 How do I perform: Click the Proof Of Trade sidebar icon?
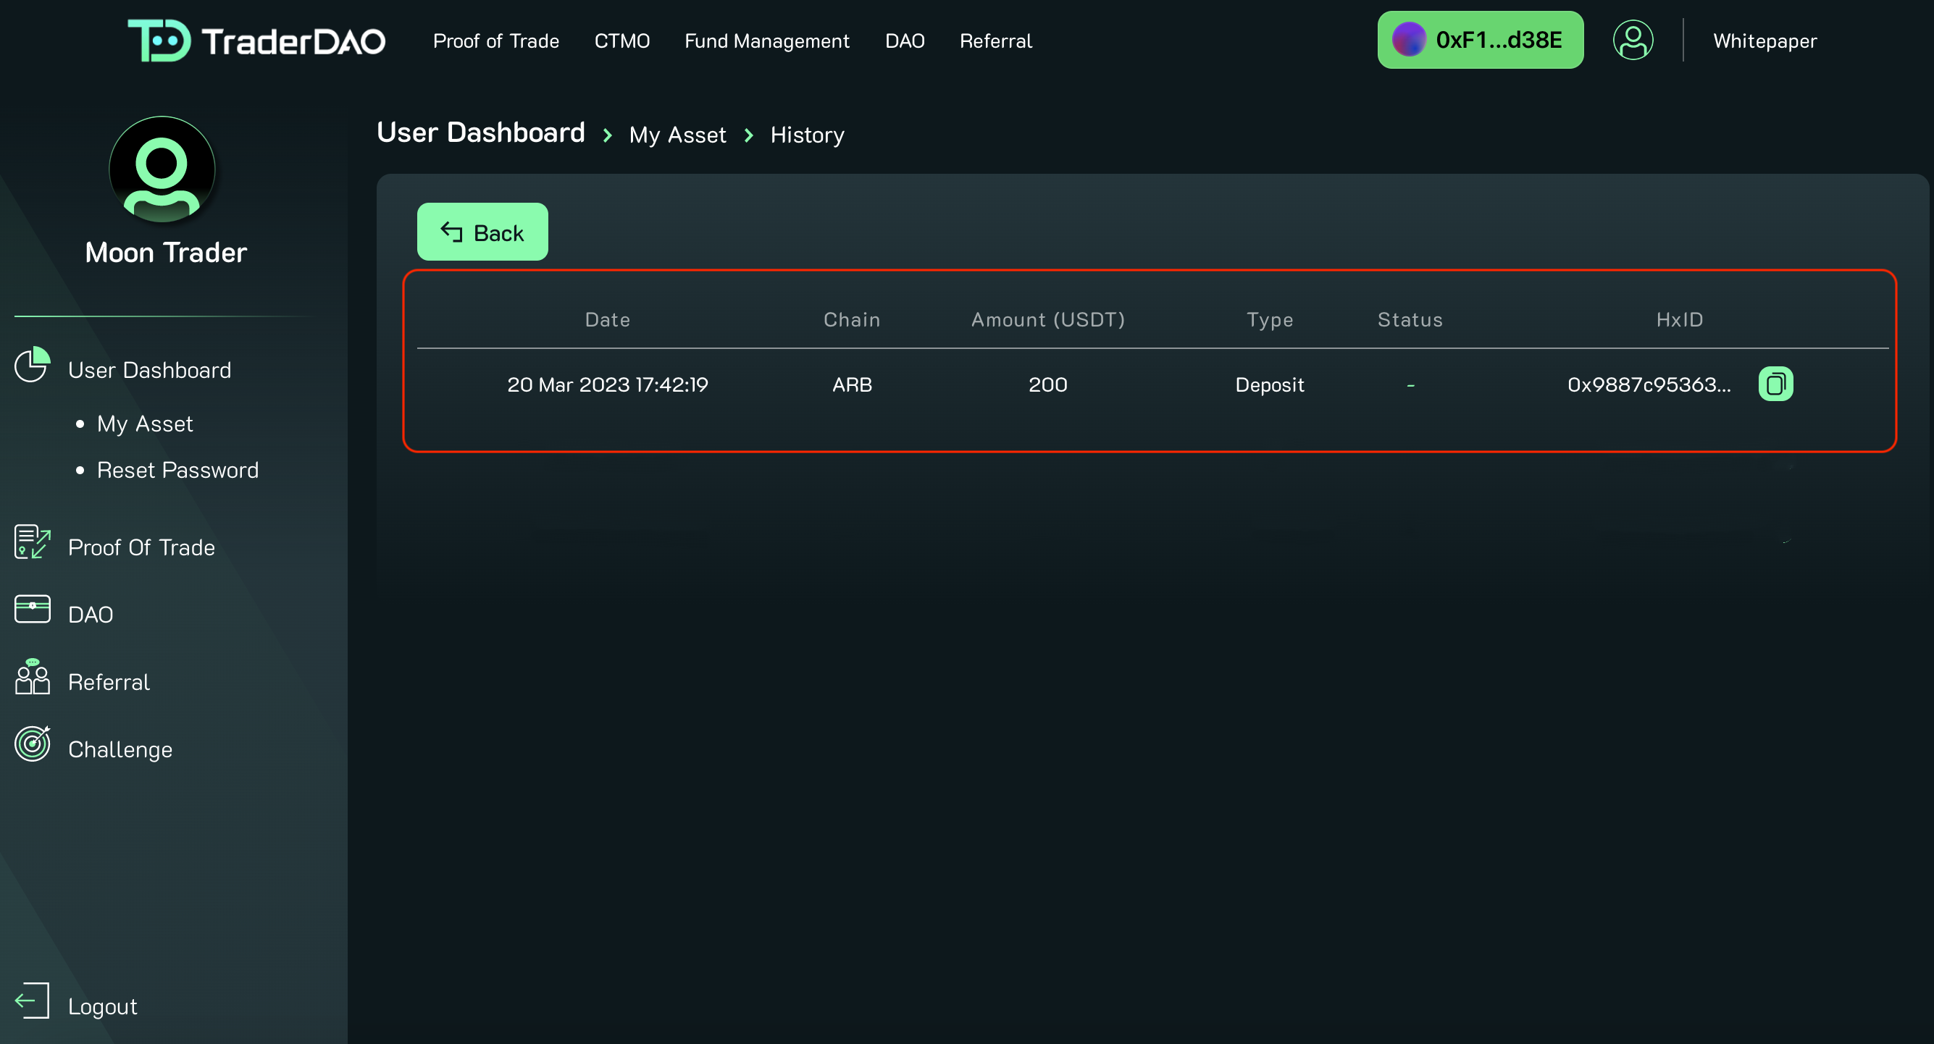[x=33, y=542]
